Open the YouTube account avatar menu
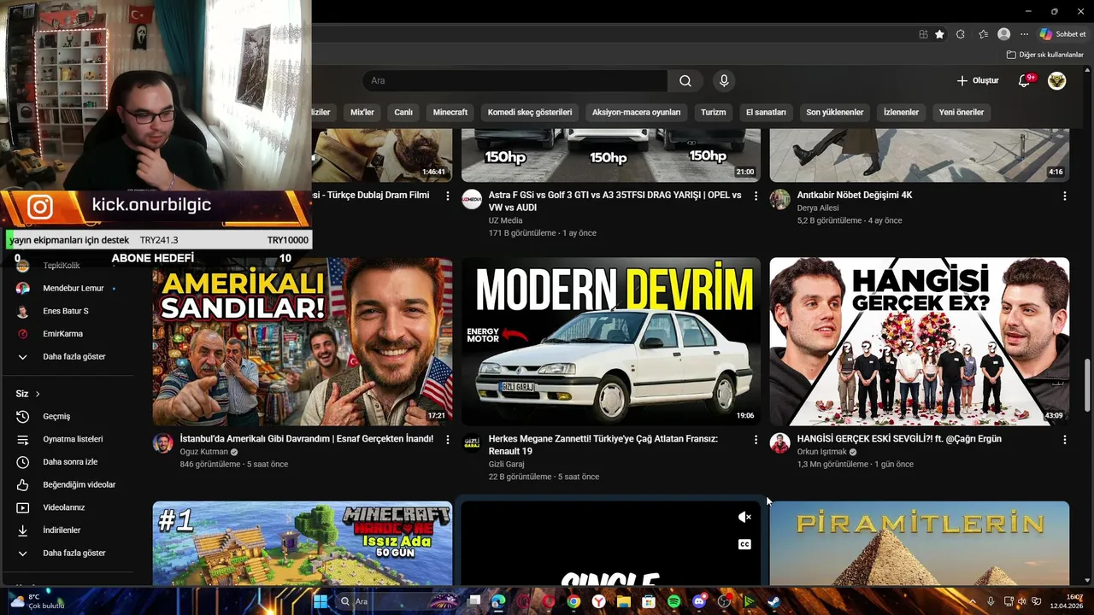Viewport: 1094px width, 615px height. pos(1057,81)
